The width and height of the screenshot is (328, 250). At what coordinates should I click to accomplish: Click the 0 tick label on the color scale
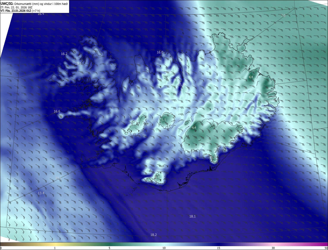coord(1,248)
